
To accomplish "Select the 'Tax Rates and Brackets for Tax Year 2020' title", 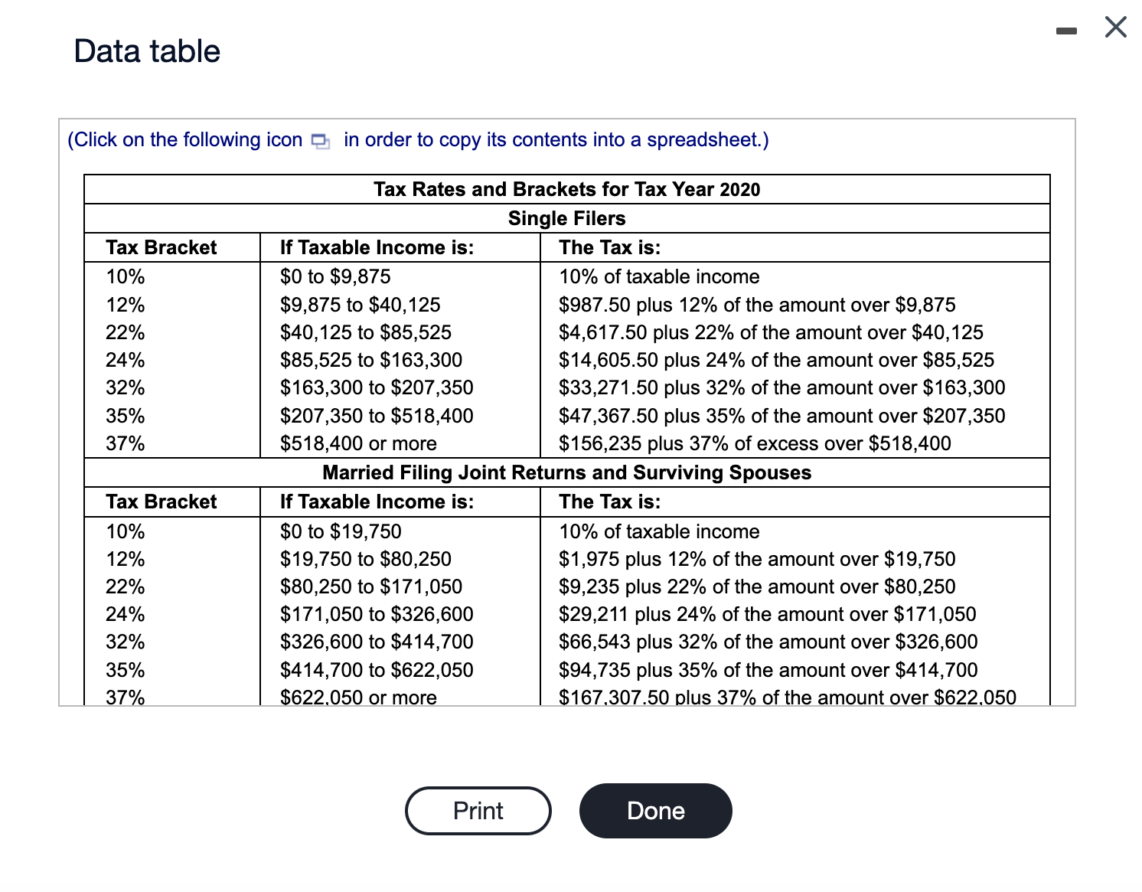I will [567, 189].
